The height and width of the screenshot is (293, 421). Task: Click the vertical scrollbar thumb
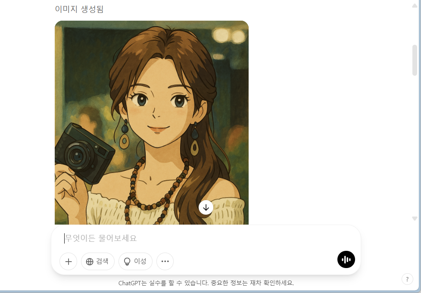(x=415, y=60)
